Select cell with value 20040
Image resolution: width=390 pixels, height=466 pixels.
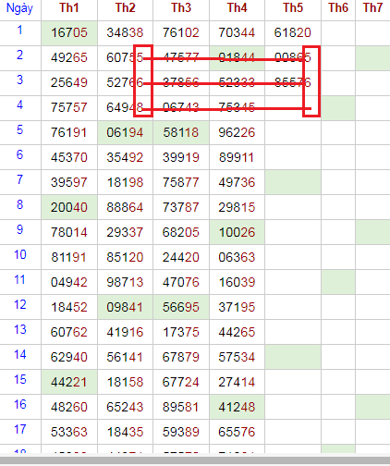(x=69, y=208)
